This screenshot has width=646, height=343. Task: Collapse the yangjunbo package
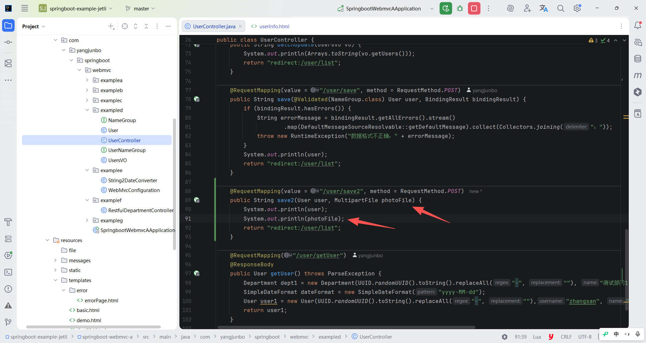[x=64, y=50]
